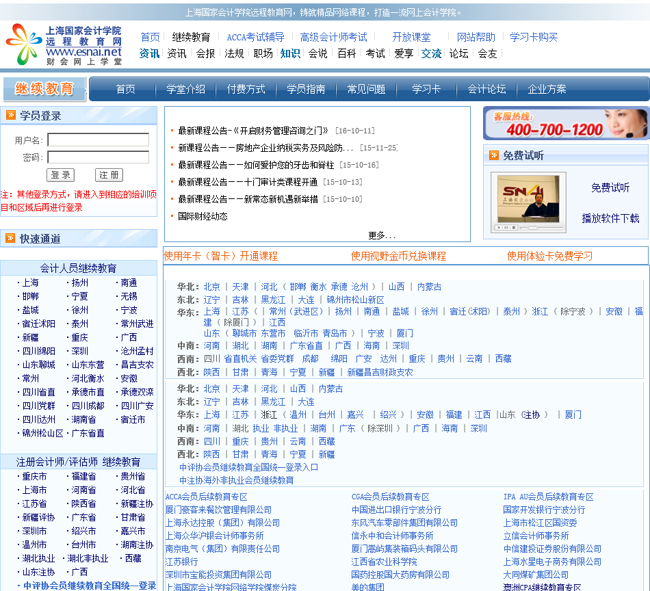Select 锦州松山区 in the quick channel list
The image size is (650, 591).
point(42,433)
